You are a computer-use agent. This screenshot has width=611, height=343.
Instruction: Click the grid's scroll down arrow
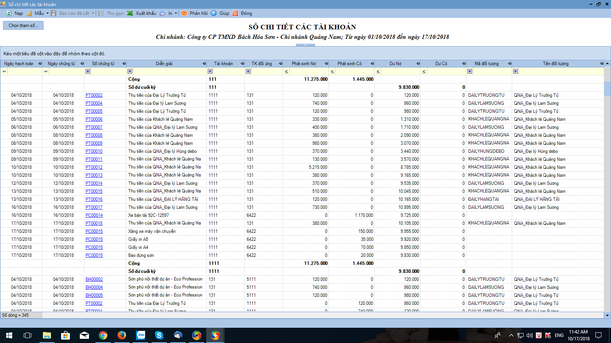click(607, 315)
